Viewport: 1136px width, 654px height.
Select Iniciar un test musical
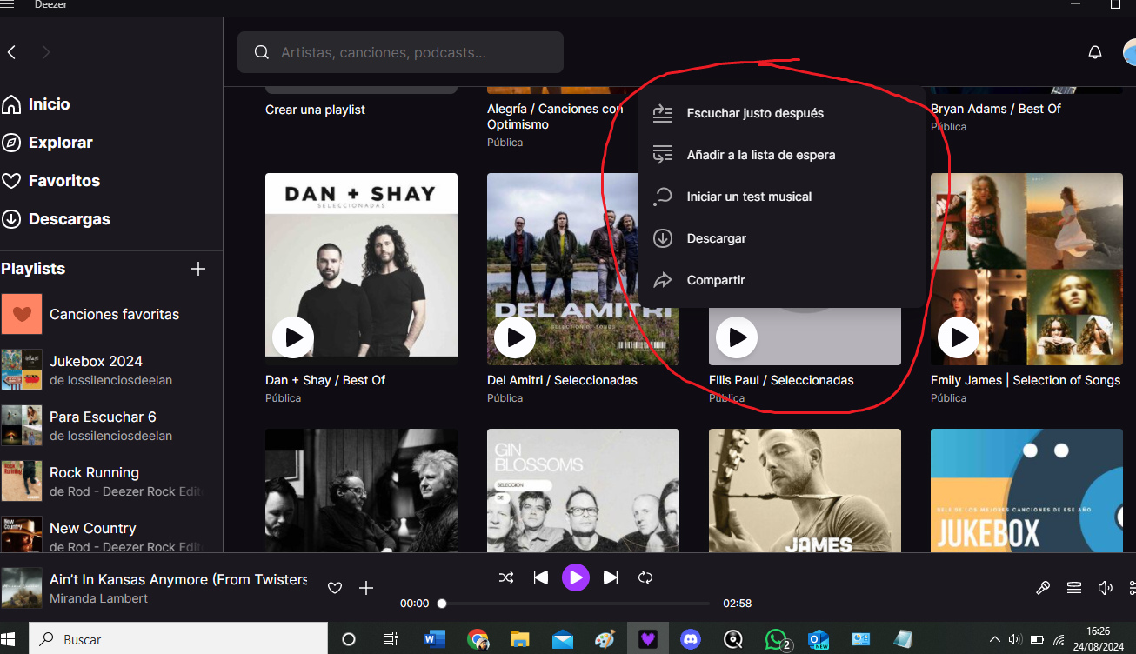pos(781,197)
